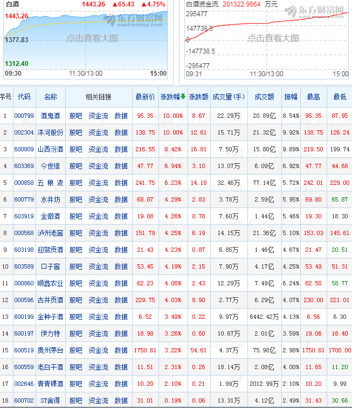
Task: Sort by 成交量(手) column header
Action: pos(229,97)
